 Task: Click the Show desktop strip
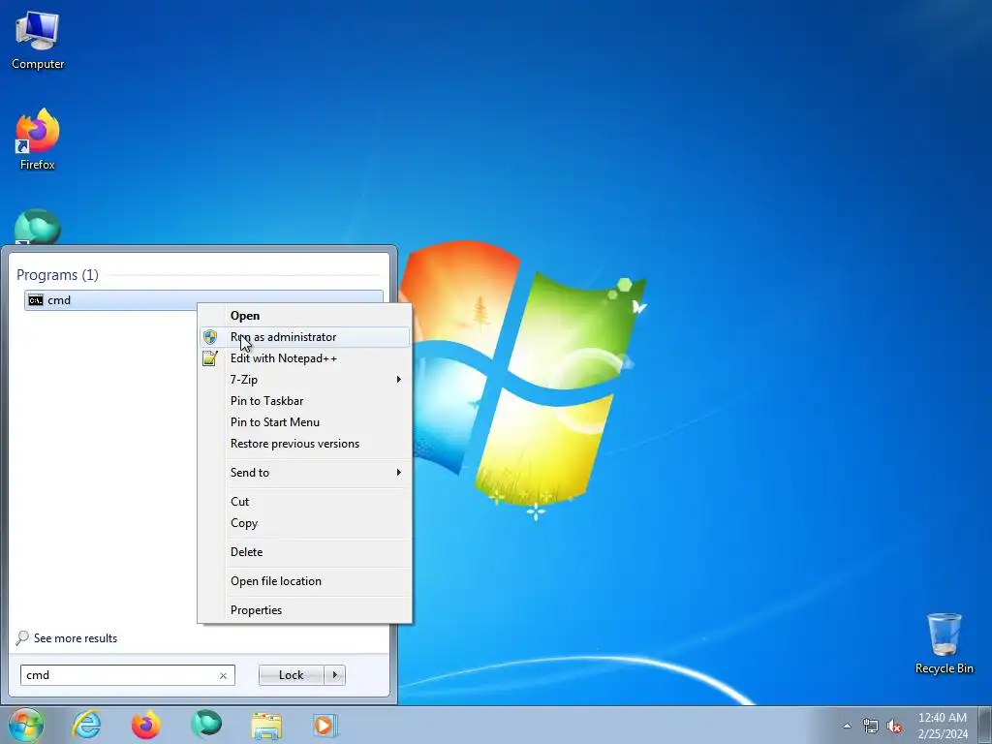coord(985,725)
